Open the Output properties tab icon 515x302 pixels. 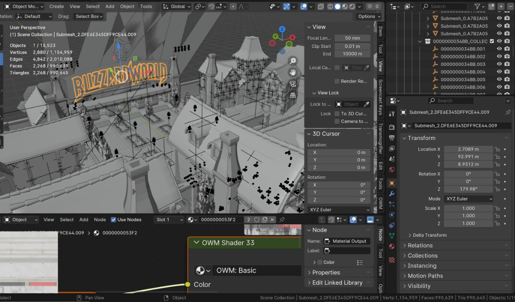(392, 138)
